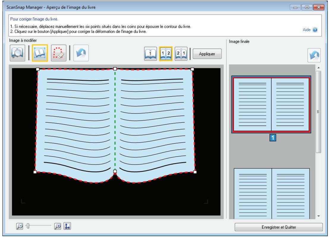Viewport: 329px width, 237px height.
Task: Click scroll down arrow in Image finale
Action: click(x=319, y=216)
